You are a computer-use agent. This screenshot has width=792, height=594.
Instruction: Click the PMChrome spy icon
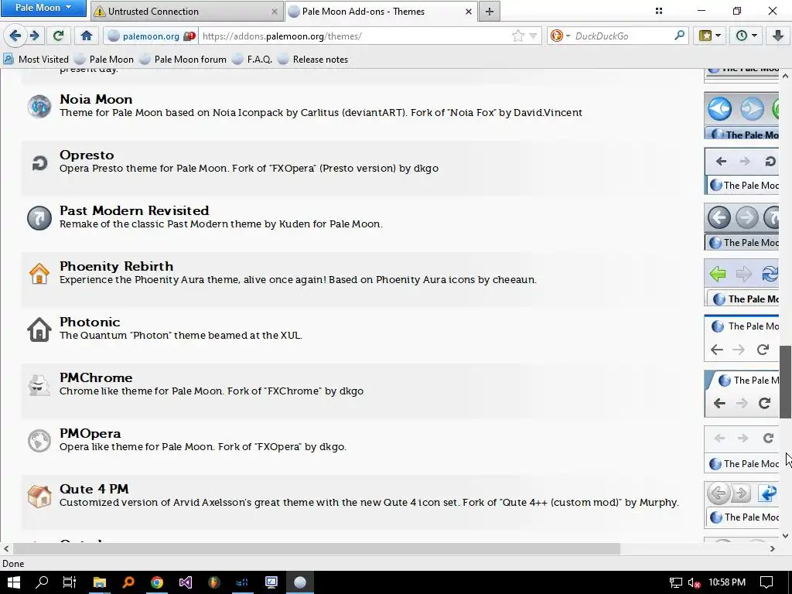[x=39, y=385]
